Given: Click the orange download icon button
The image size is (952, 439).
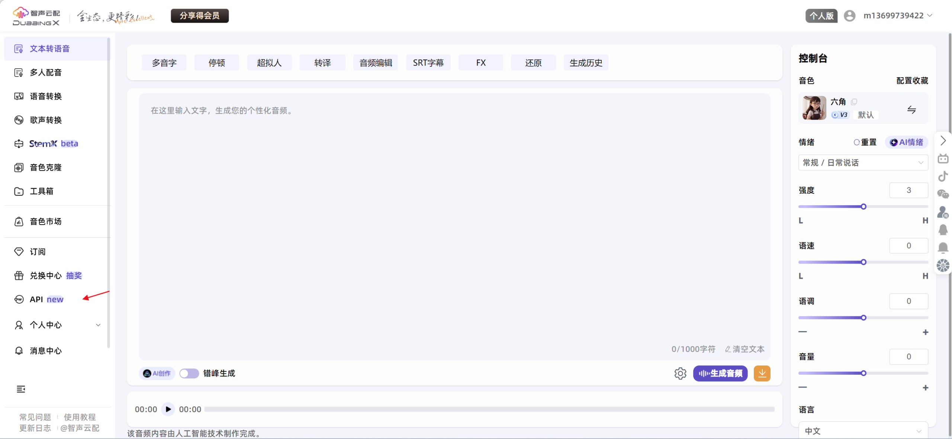Looking at the screenshot, I should point(762,373).
